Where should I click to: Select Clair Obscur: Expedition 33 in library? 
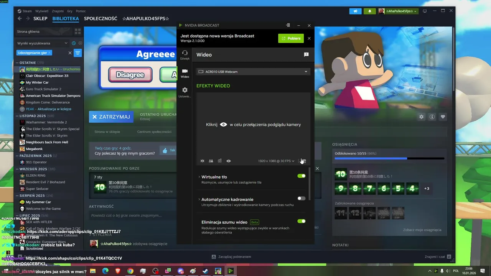click(47, 76)
